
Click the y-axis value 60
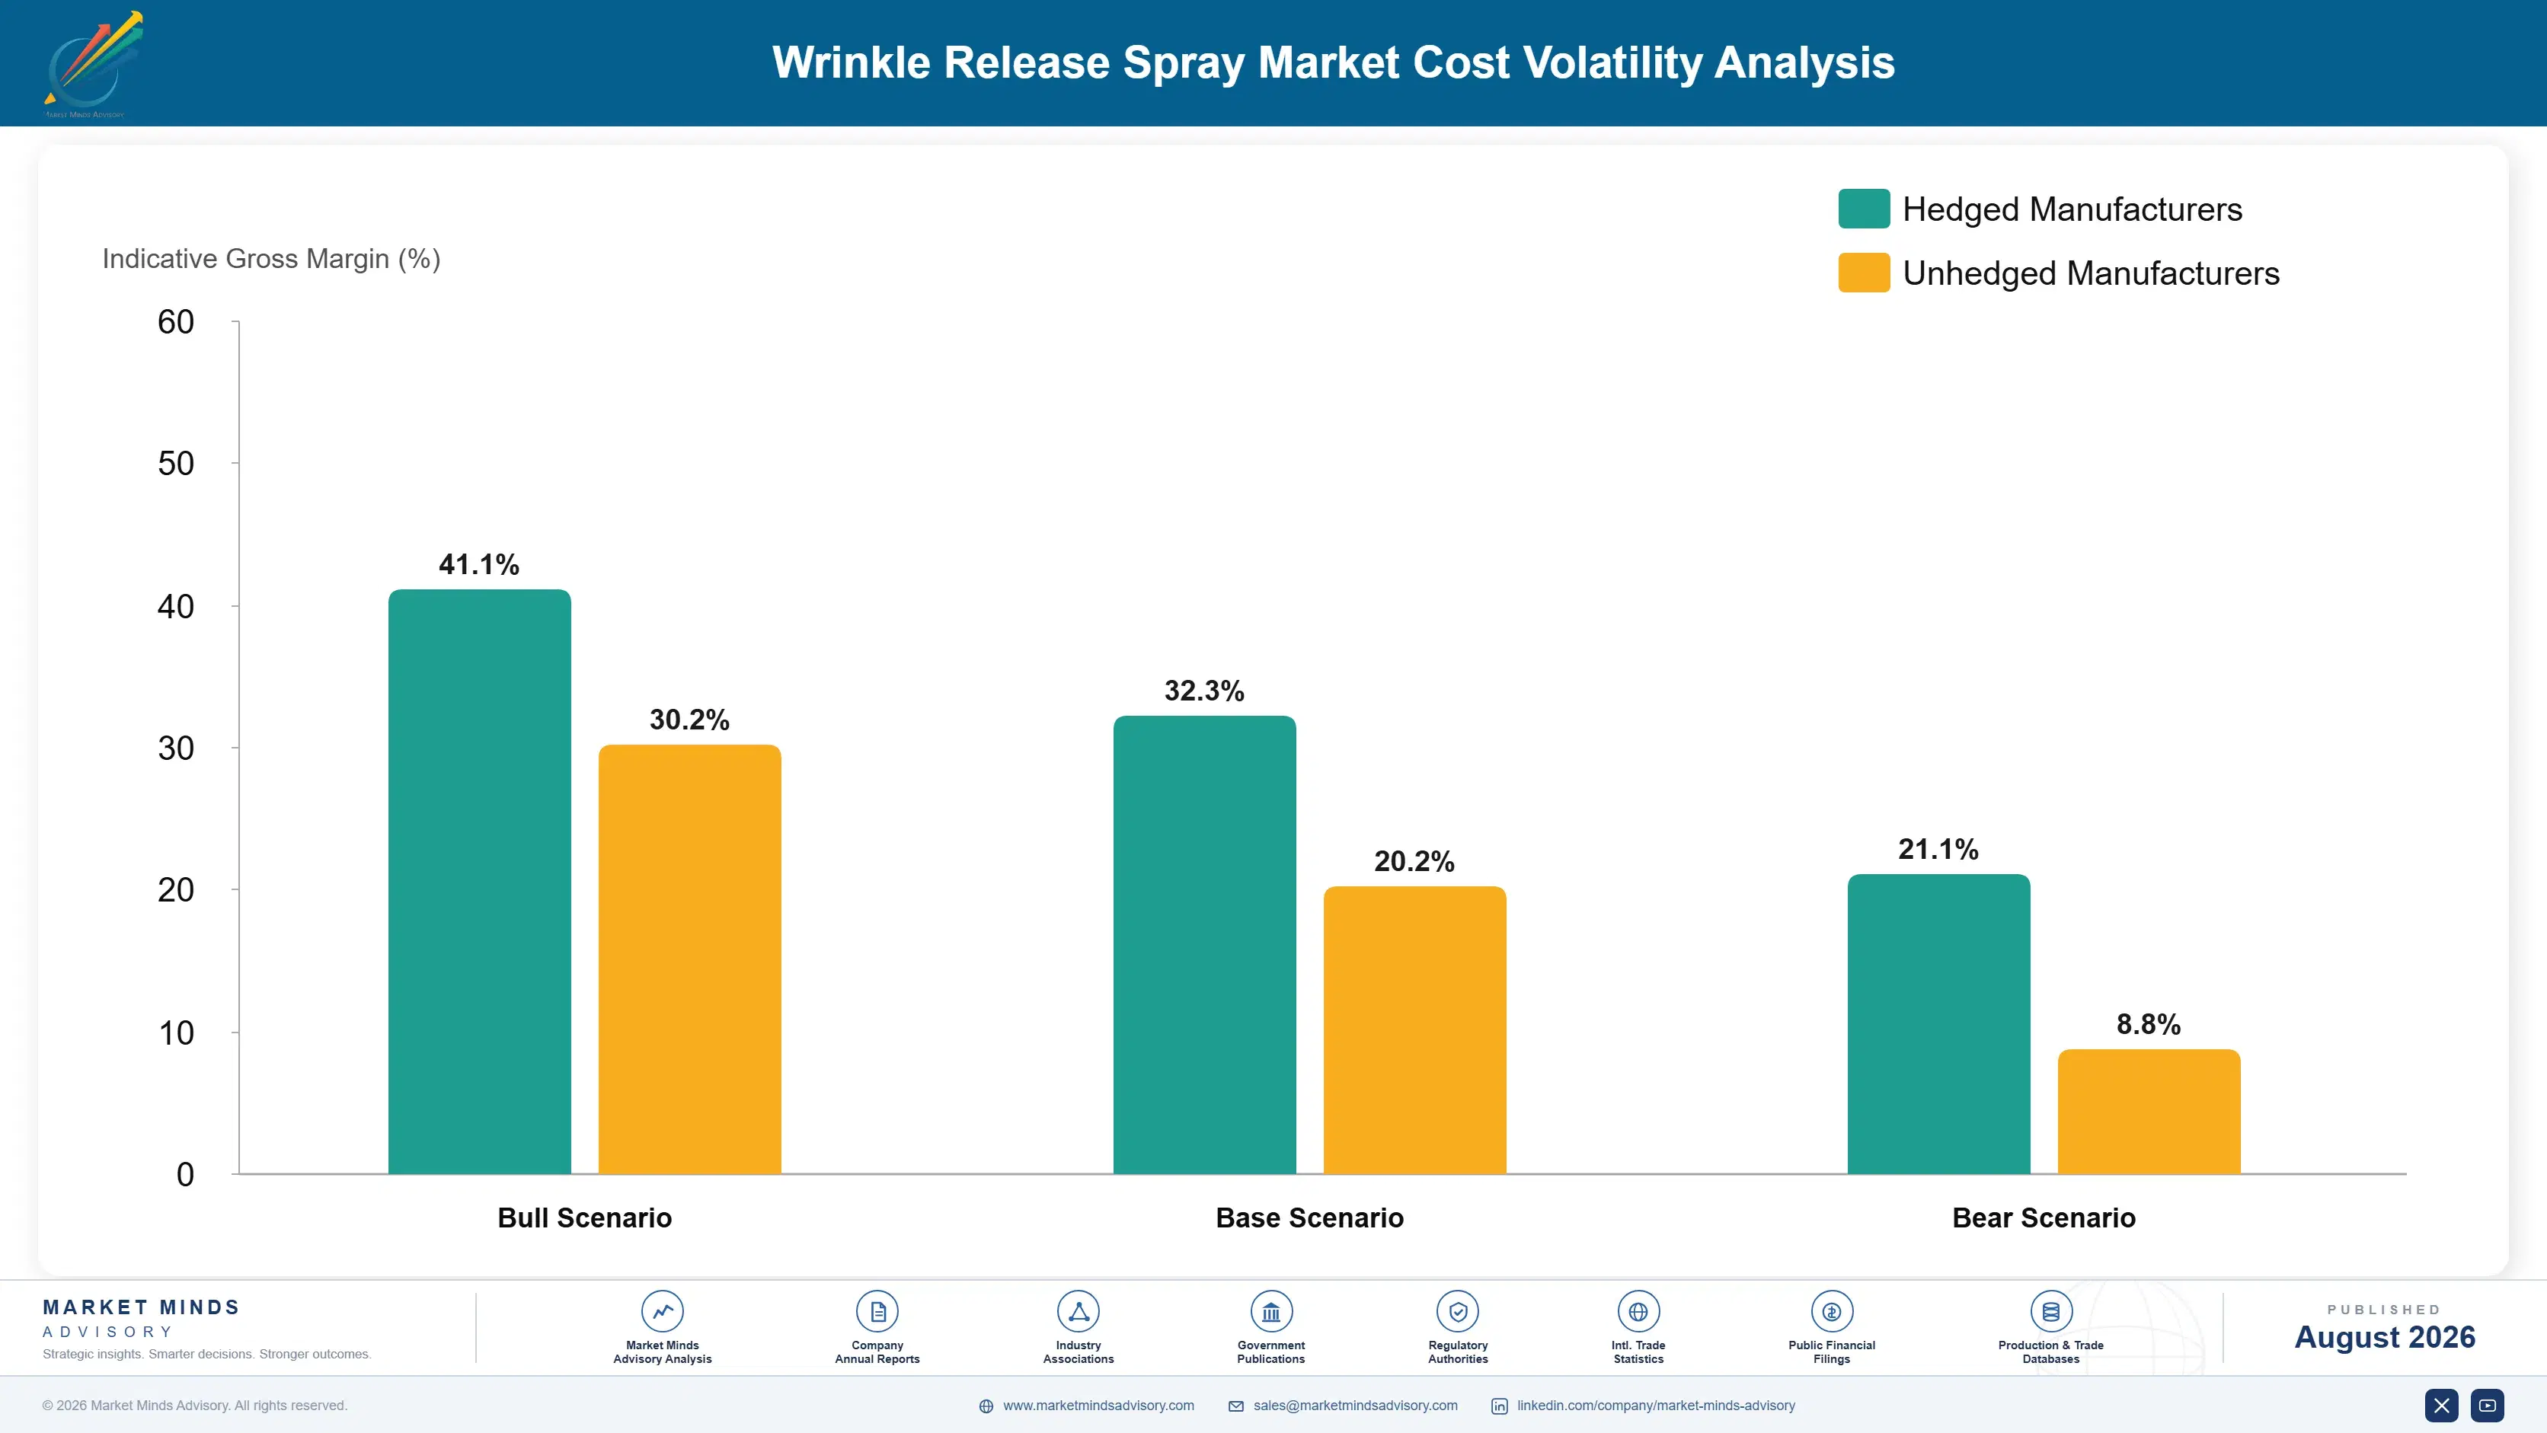pos(176,322)
